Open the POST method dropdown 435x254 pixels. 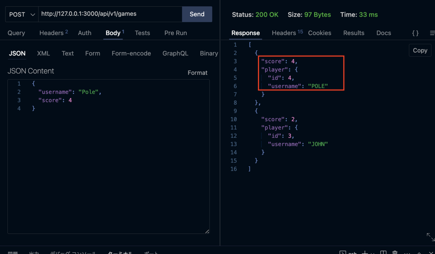tap(22, 14)
